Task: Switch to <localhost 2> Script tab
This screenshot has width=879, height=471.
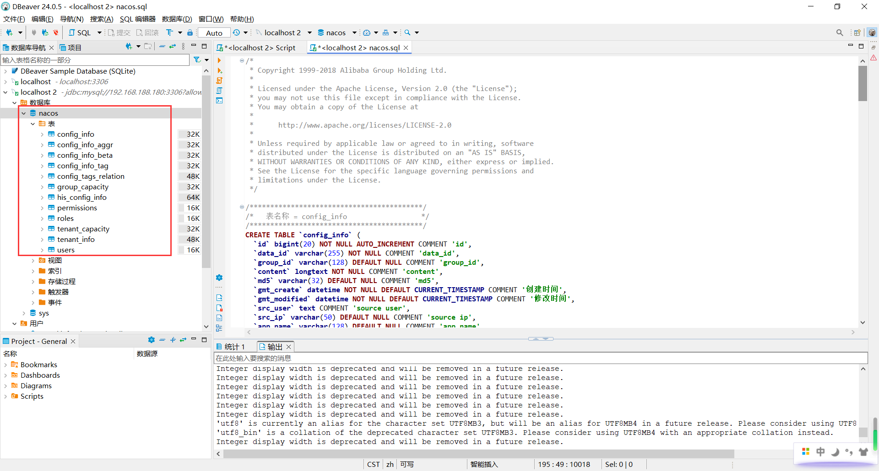Action: coord(257,48)
